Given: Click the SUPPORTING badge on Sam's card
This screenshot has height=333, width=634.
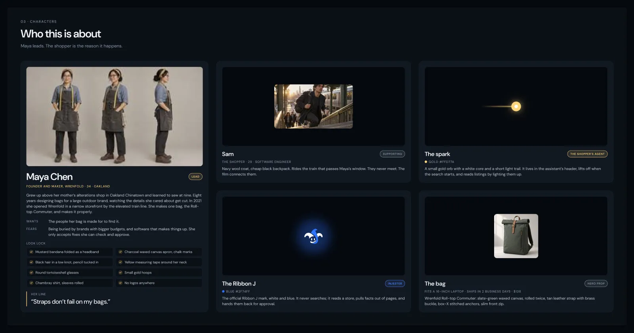Looking at the screenshot, I should click(x=392, y=154).
